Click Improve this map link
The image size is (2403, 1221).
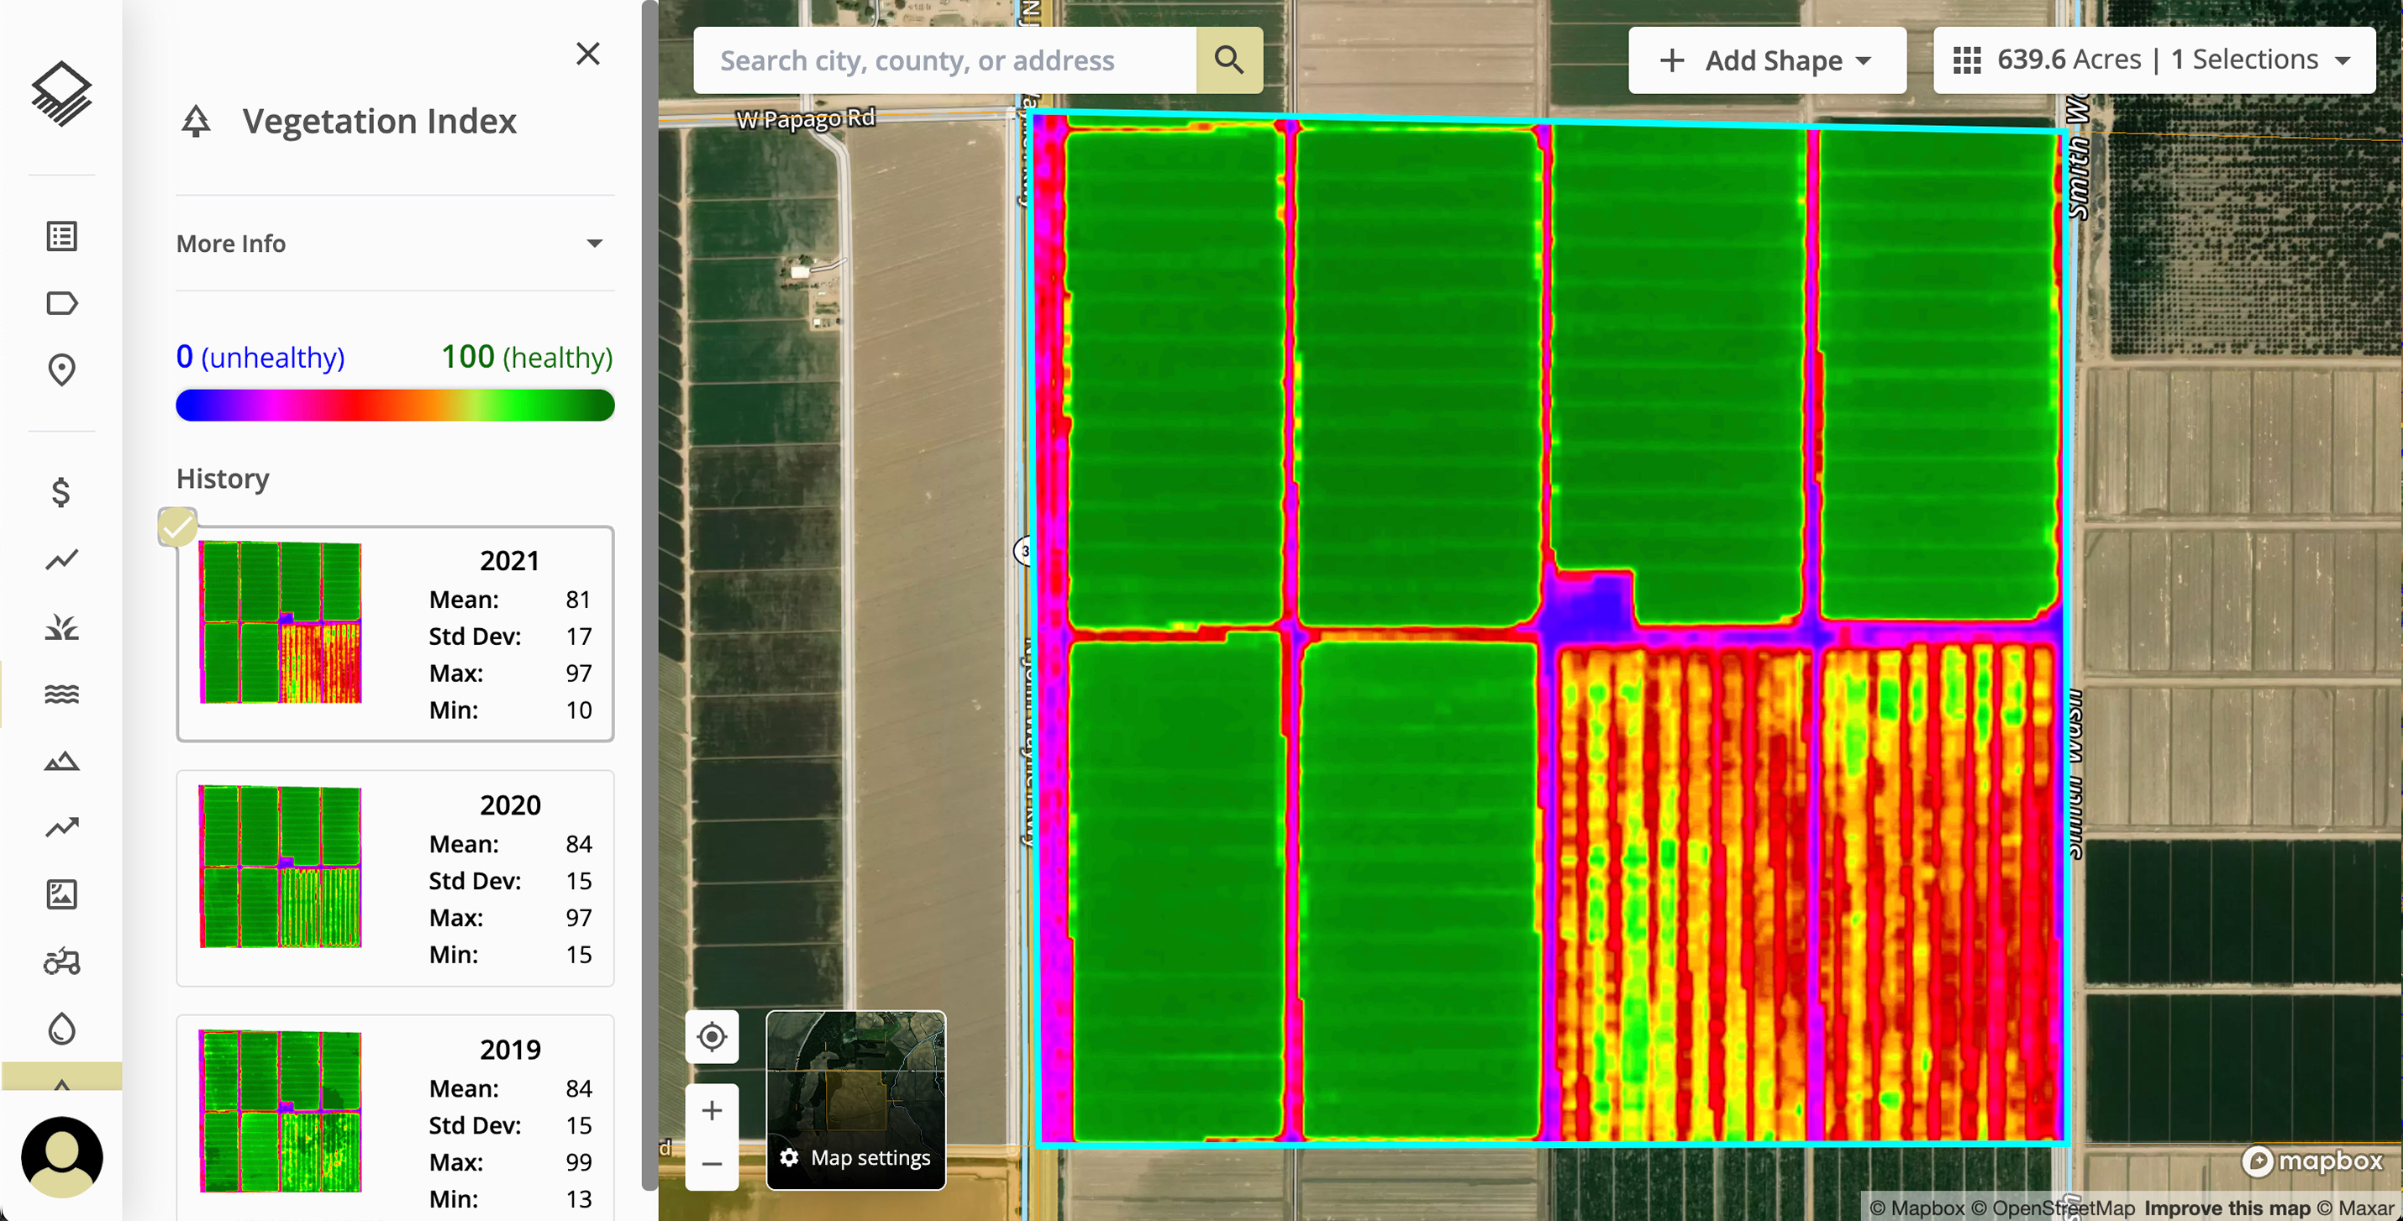click(2227, 1208)
